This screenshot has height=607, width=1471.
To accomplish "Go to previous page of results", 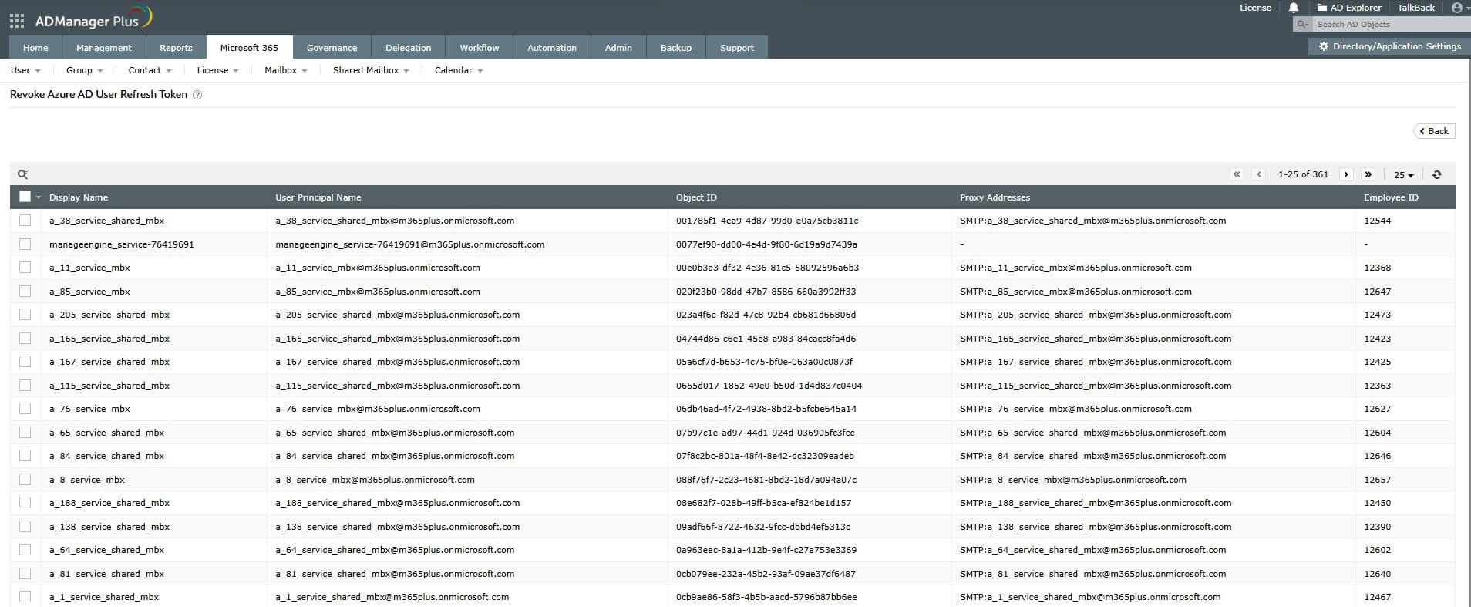I will tap(1259, 174).
